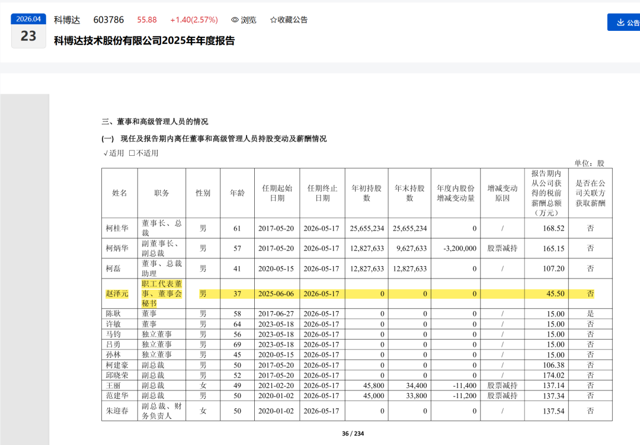Click the red stock price 55.88
Image resolution: width=640 pixels, height=445 pixels.
point(147,20)
